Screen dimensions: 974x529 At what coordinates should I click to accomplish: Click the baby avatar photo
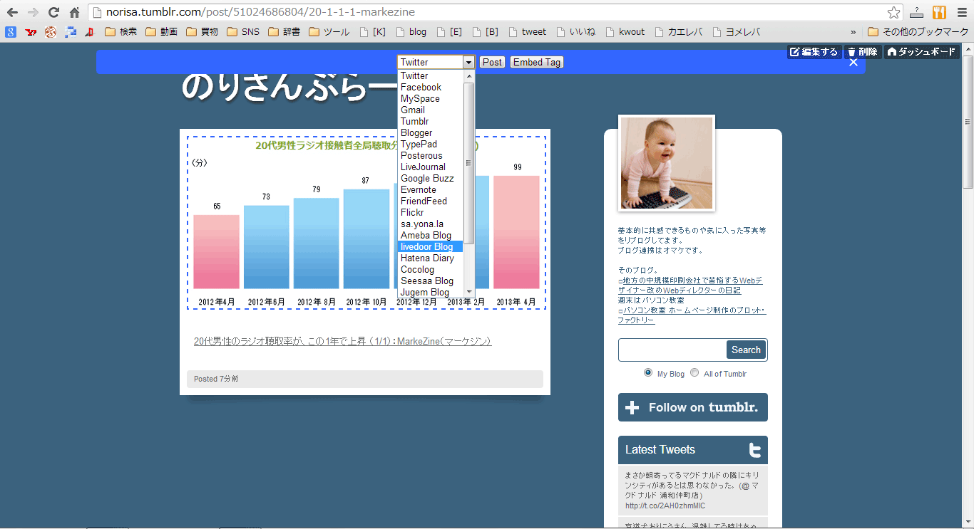667,164
